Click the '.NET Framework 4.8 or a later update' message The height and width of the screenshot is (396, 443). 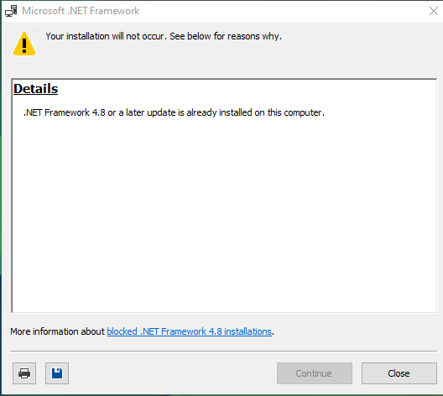[x=174, y=112]
